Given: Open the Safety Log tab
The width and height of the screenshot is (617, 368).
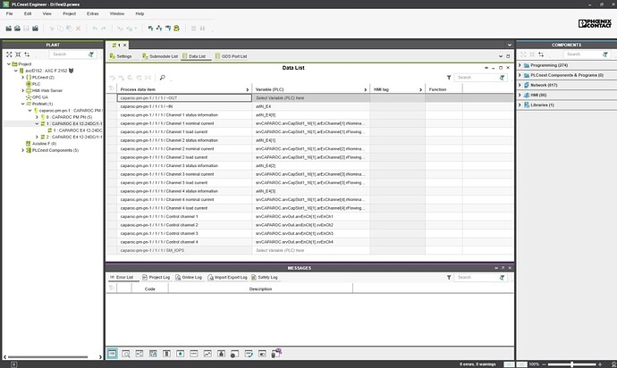Looking at the screenshot, I should coord(265,277).
